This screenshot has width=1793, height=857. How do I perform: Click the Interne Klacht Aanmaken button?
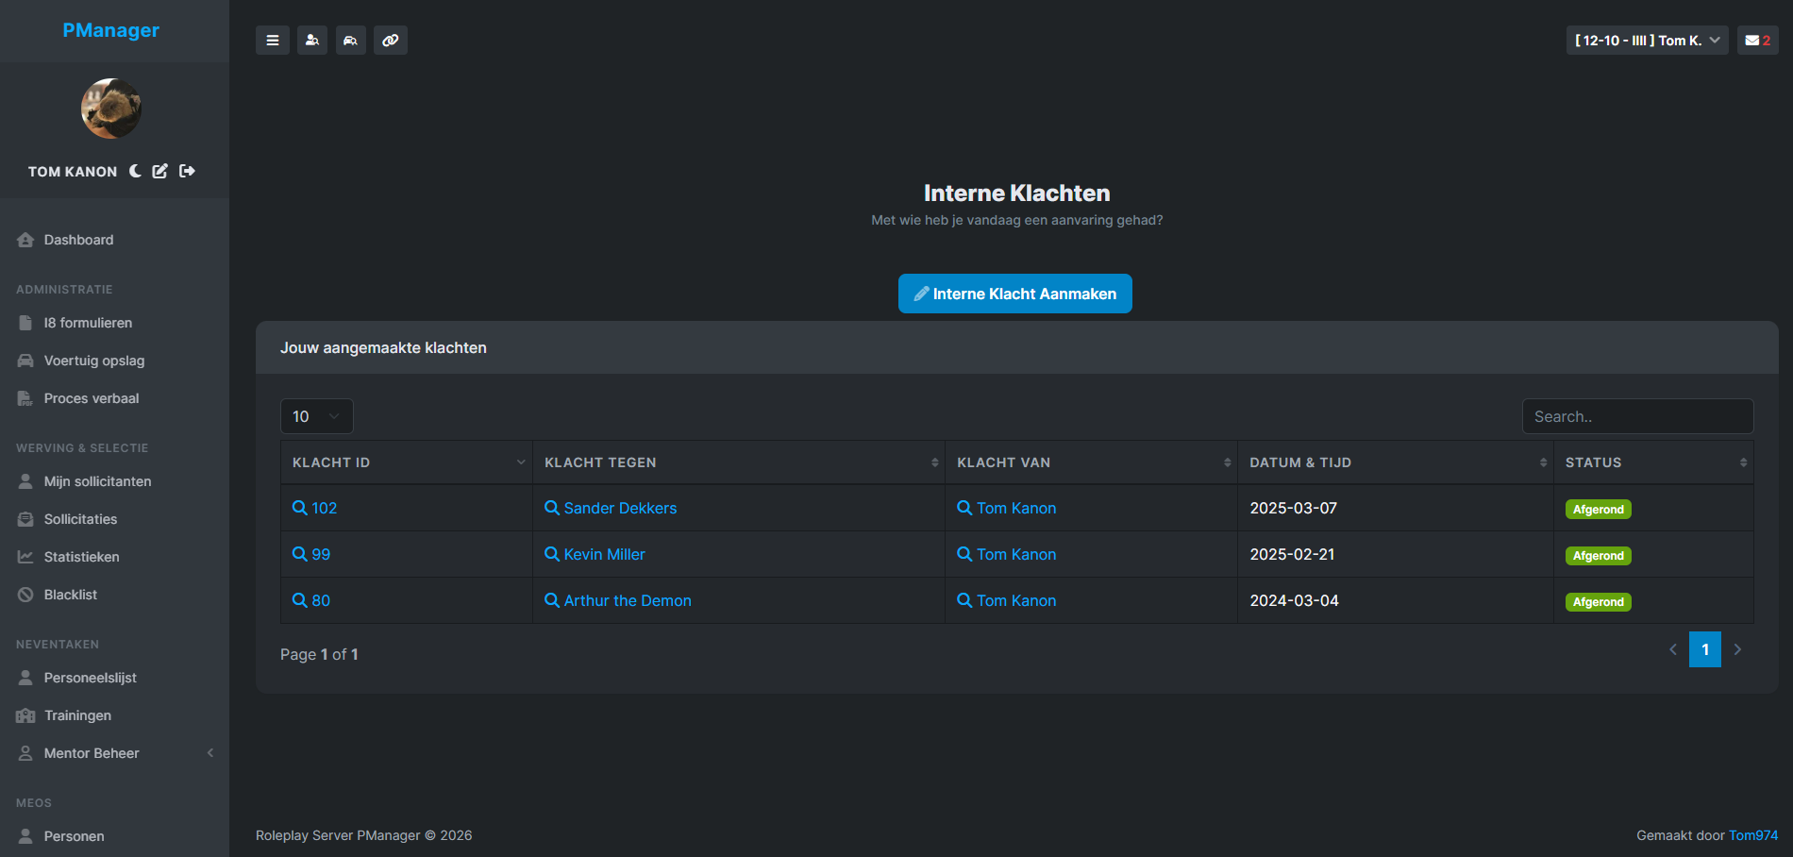tap(1014, 294)
